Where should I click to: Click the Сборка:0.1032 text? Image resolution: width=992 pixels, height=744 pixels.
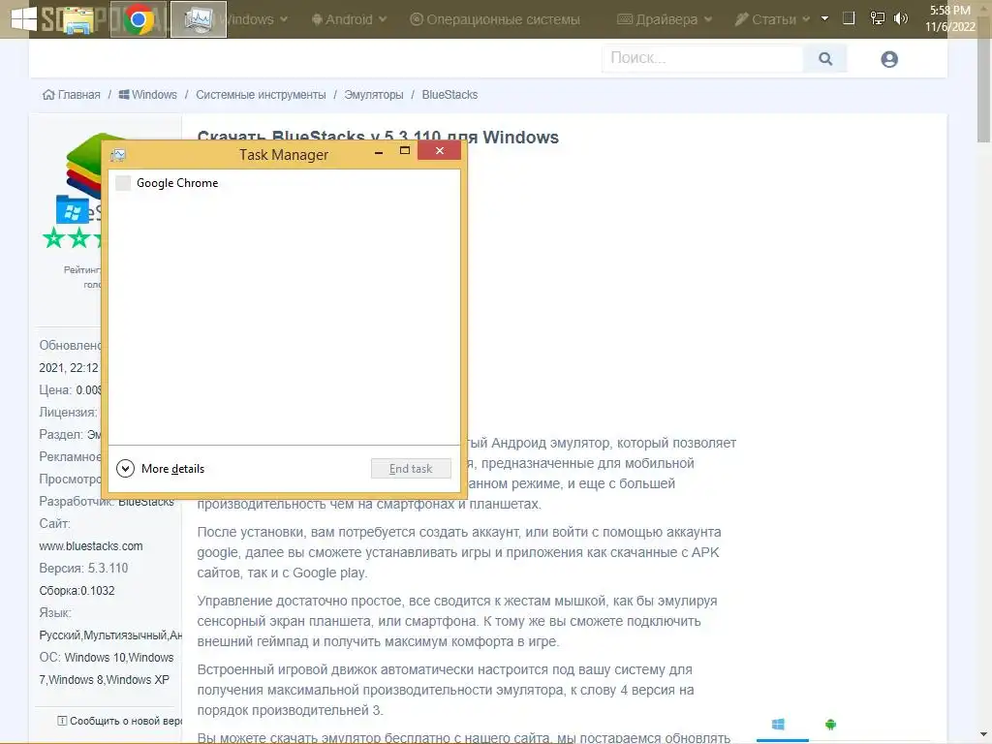(77, 591)
